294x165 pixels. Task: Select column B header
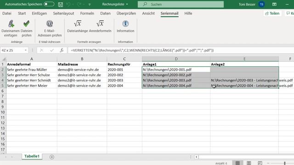tap(82, 59)
